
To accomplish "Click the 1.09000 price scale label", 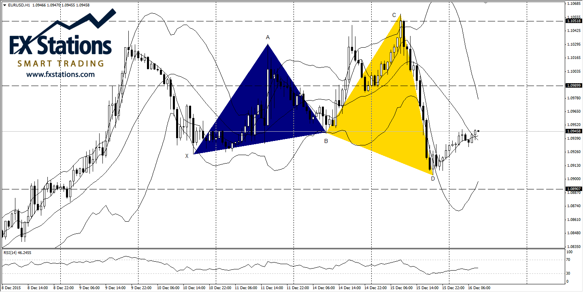I will click(574, 179).
